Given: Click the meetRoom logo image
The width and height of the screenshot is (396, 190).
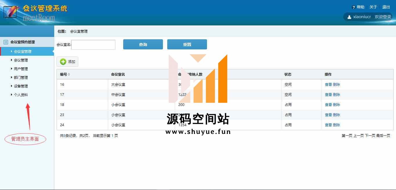Looking at the screenshot, I should (10, 12).
